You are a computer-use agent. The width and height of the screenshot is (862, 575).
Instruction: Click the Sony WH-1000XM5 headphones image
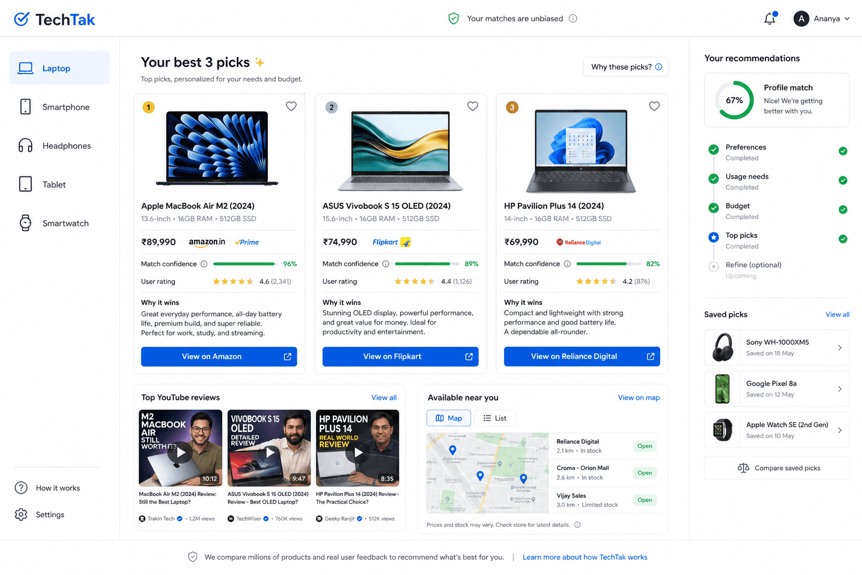coord(723,348)
